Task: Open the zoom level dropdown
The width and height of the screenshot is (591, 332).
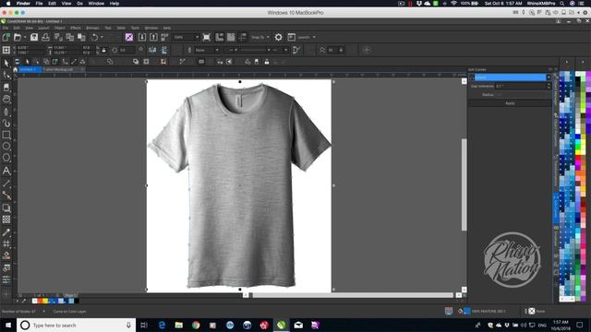Action: [x=197, y=37]
